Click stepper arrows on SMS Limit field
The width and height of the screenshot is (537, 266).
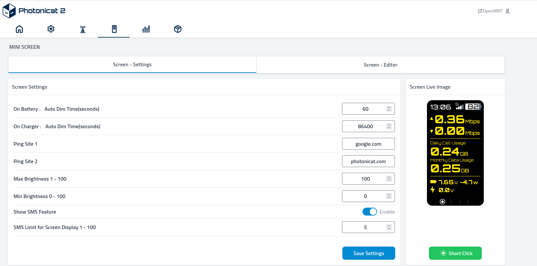[x=389, y=227]
